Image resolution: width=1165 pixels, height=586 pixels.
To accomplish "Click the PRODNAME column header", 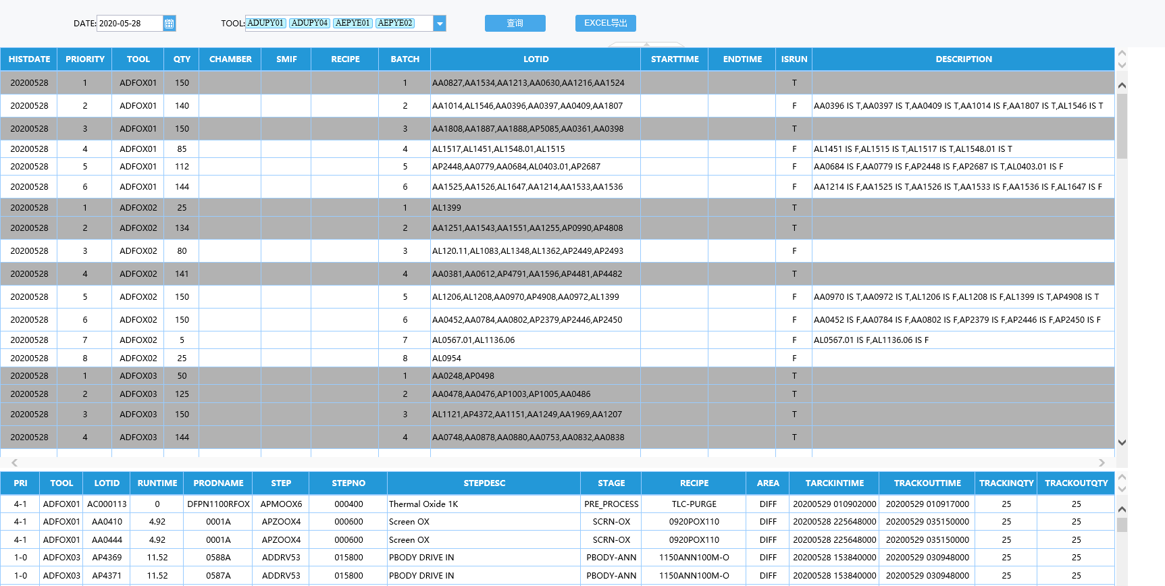I will click(x=218, y=483).
